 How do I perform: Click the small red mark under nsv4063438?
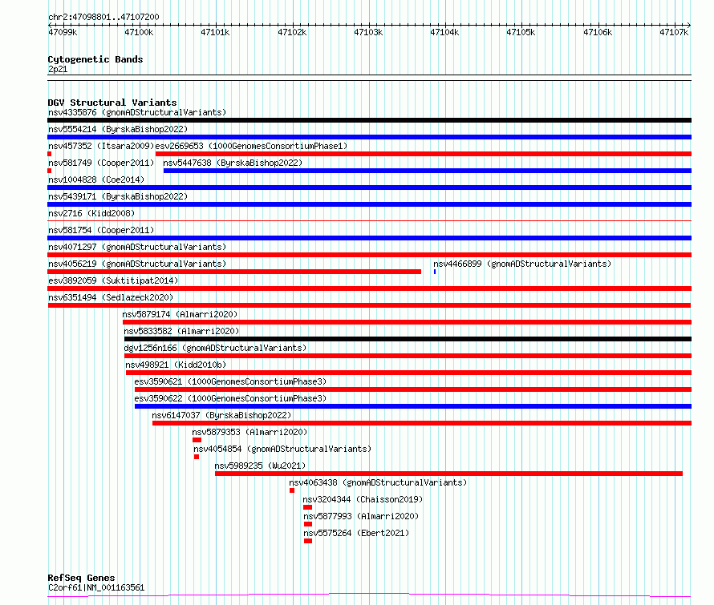point(292,490)
